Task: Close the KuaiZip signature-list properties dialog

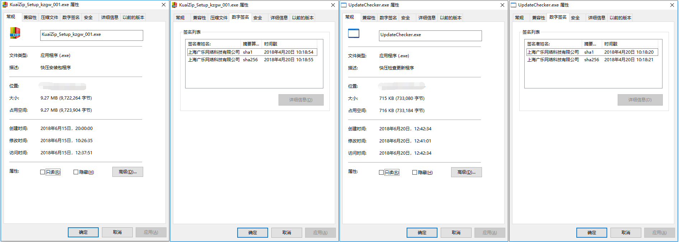Action: point(333,5)
